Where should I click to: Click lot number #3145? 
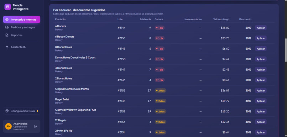coord(121,49)
